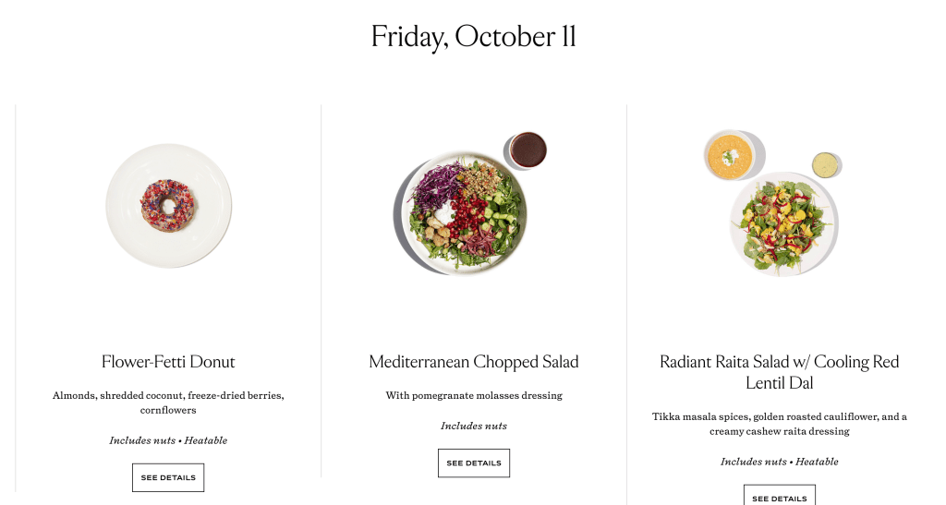
Task: Click the dark pomegranate molasses dressing cup
Action: 528,150
